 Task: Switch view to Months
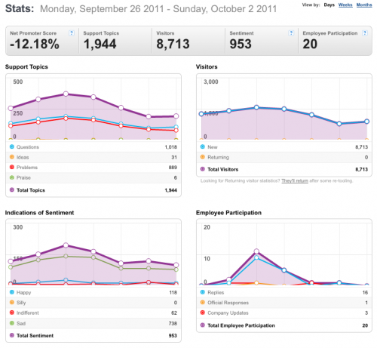point(364,5)
